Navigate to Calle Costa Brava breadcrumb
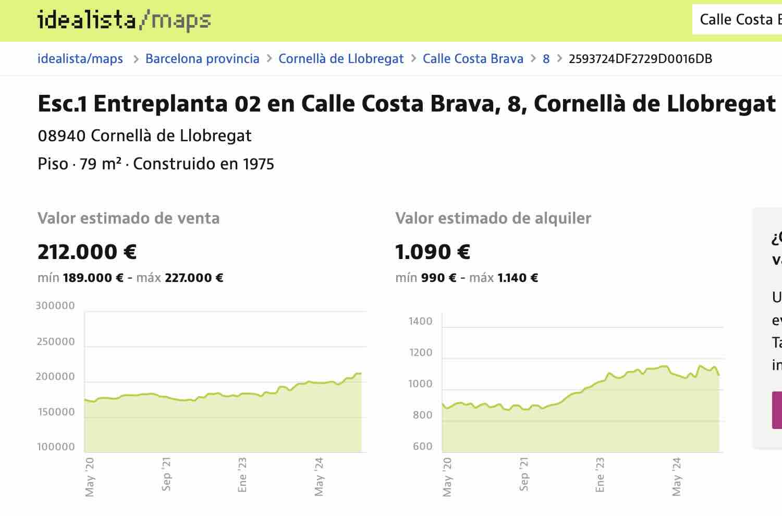 (x=473, y=59)
